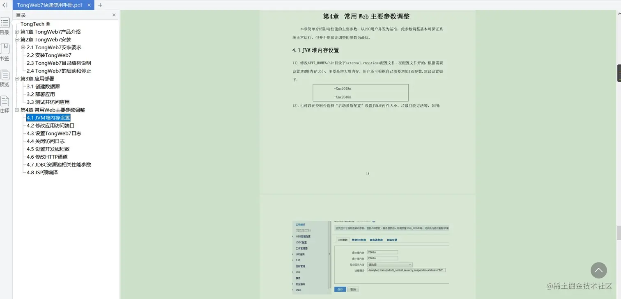This screenshot has height=299, width=621.
Task: Open the 目录 outline sidebar icon
Action: (5, 23)
